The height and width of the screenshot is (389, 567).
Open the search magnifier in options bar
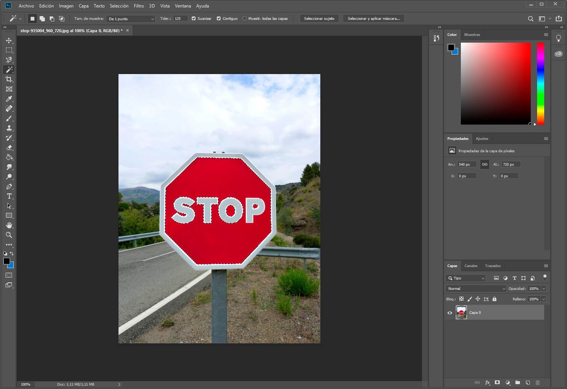530,19
